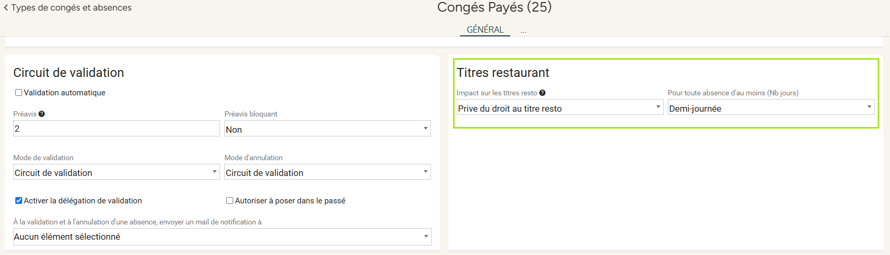Enable the Validation automatique checkbox
Image resolution: width=890 pixels, height=255 pixels.
click(x=18, y=92)
